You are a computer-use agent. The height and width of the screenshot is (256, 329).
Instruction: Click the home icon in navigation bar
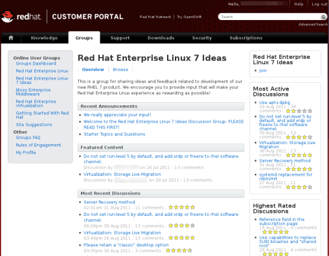(x=11, y=38)
